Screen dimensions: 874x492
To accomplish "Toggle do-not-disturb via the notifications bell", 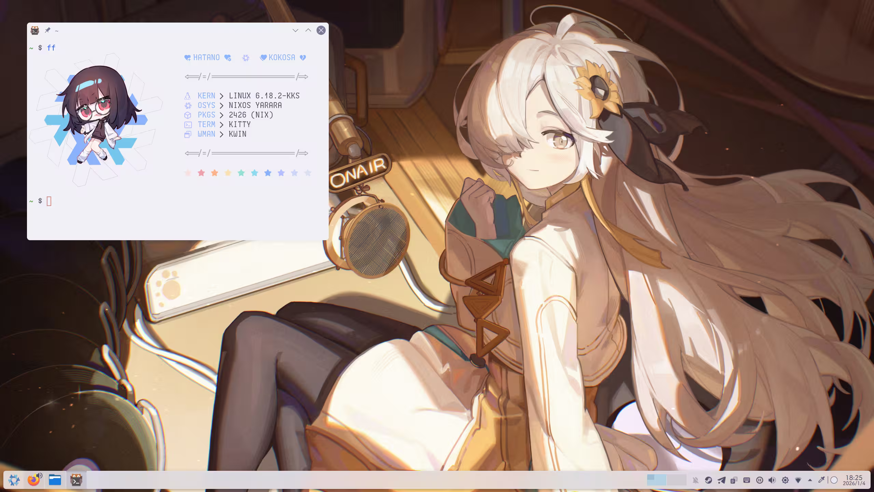I will 696,480.
